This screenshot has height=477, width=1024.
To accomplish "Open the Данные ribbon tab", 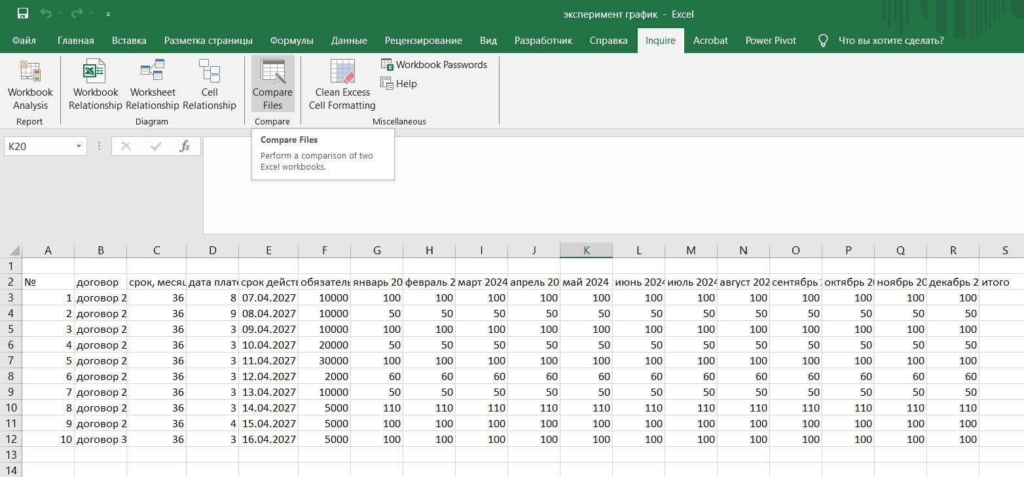I will (349, 40).
